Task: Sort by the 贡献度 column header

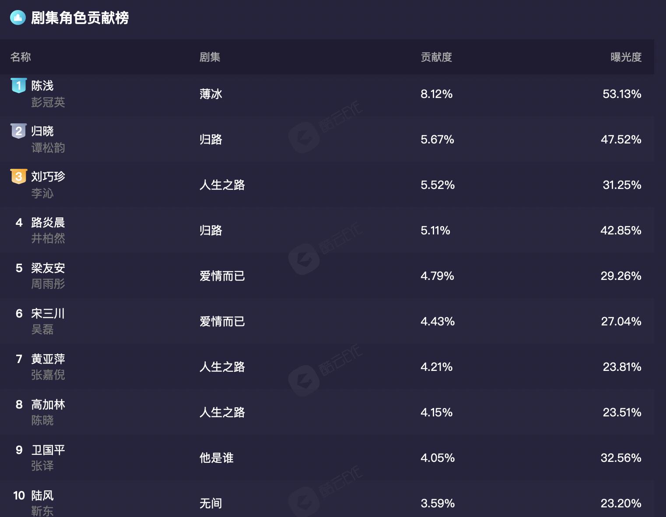Action: click(x=437, y=57)
